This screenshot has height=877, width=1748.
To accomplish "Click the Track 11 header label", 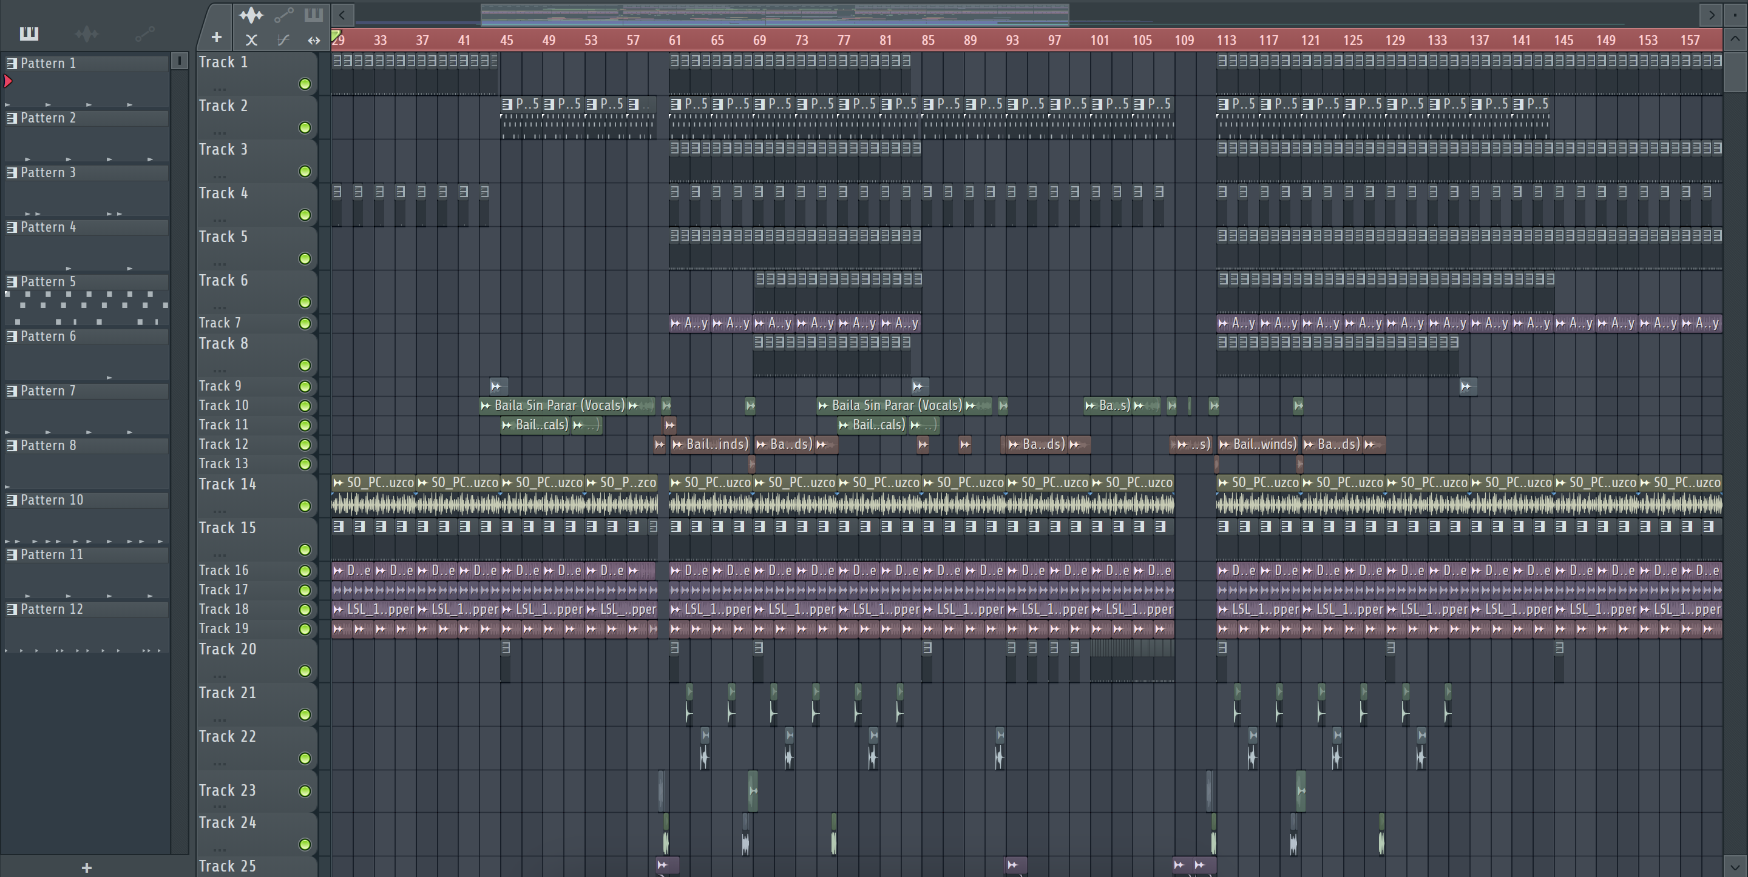I will click(223, 425).
